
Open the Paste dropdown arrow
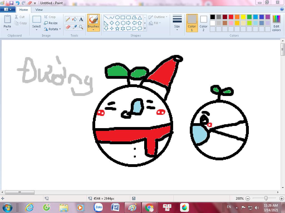[7, 30]
